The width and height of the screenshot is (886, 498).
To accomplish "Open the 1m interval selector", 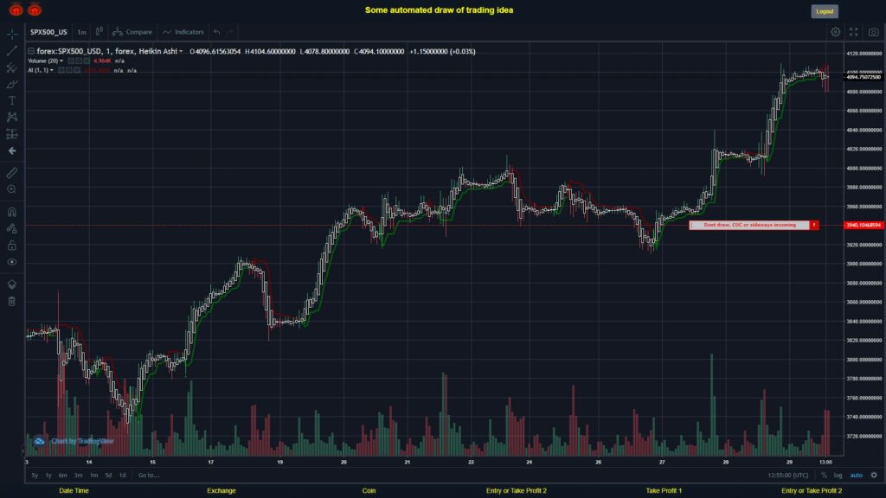I will pos(82,32).
